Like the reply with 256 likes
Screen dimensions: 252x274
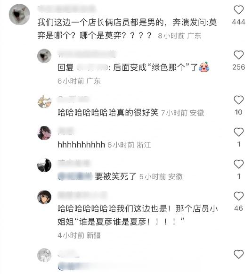pyautogui.click(x=238, y=55)
